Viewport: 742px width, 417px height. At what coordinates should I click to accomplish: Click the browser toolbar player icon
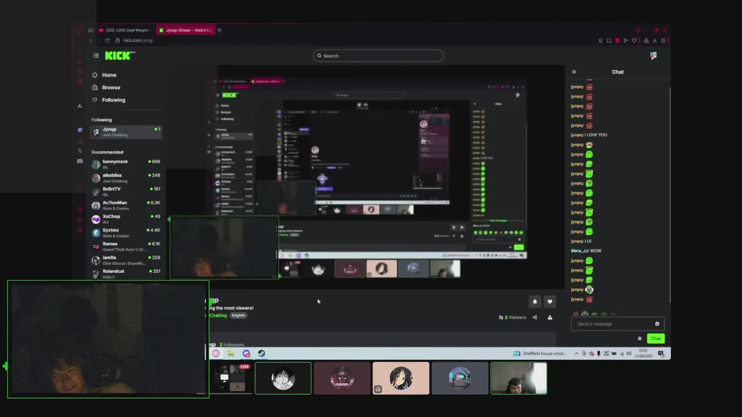click(625, 41)
